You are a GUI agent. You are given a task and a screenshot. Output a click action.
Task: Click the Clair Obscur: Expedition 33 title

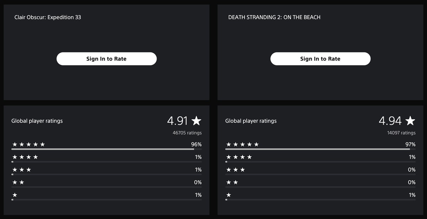point(48,17)
